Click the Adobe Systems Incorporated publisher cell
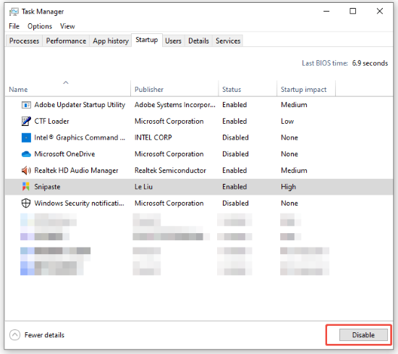Image resolution: width=398 pixels, height=354 pixels. (x=174, y=105)
